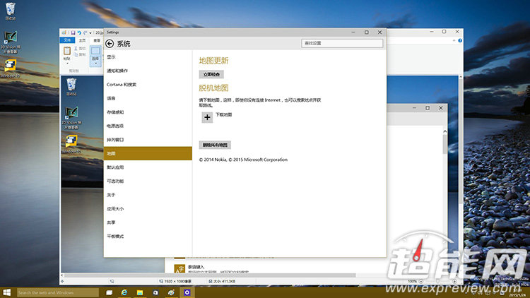This screenshot has height=298, width=530.
Task: Select 显示 (Display) in the settings sidebar
Action: click(112, 57)
